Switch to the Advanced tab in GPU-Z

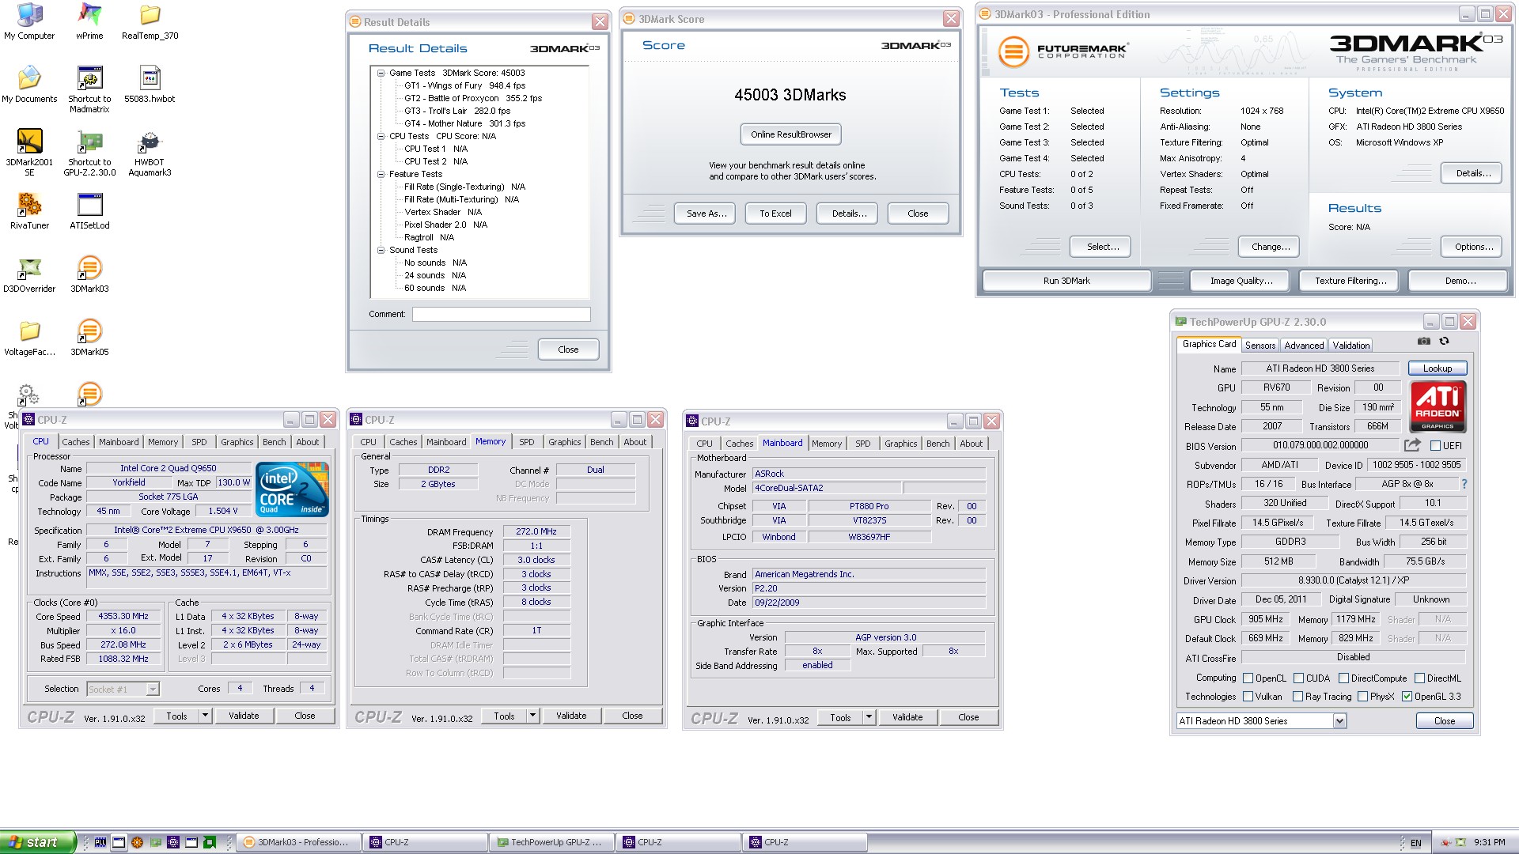[x=1304, y=346]
